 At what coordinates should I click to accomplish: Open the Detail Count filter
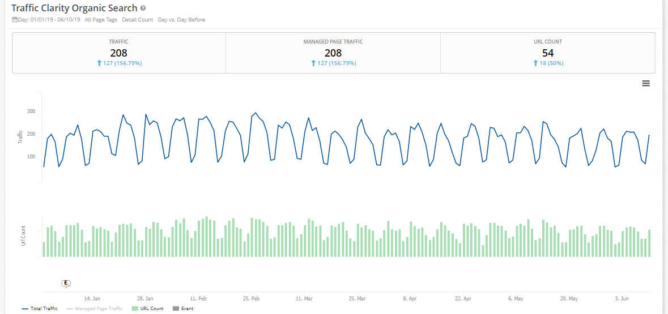tap(137, 20)
